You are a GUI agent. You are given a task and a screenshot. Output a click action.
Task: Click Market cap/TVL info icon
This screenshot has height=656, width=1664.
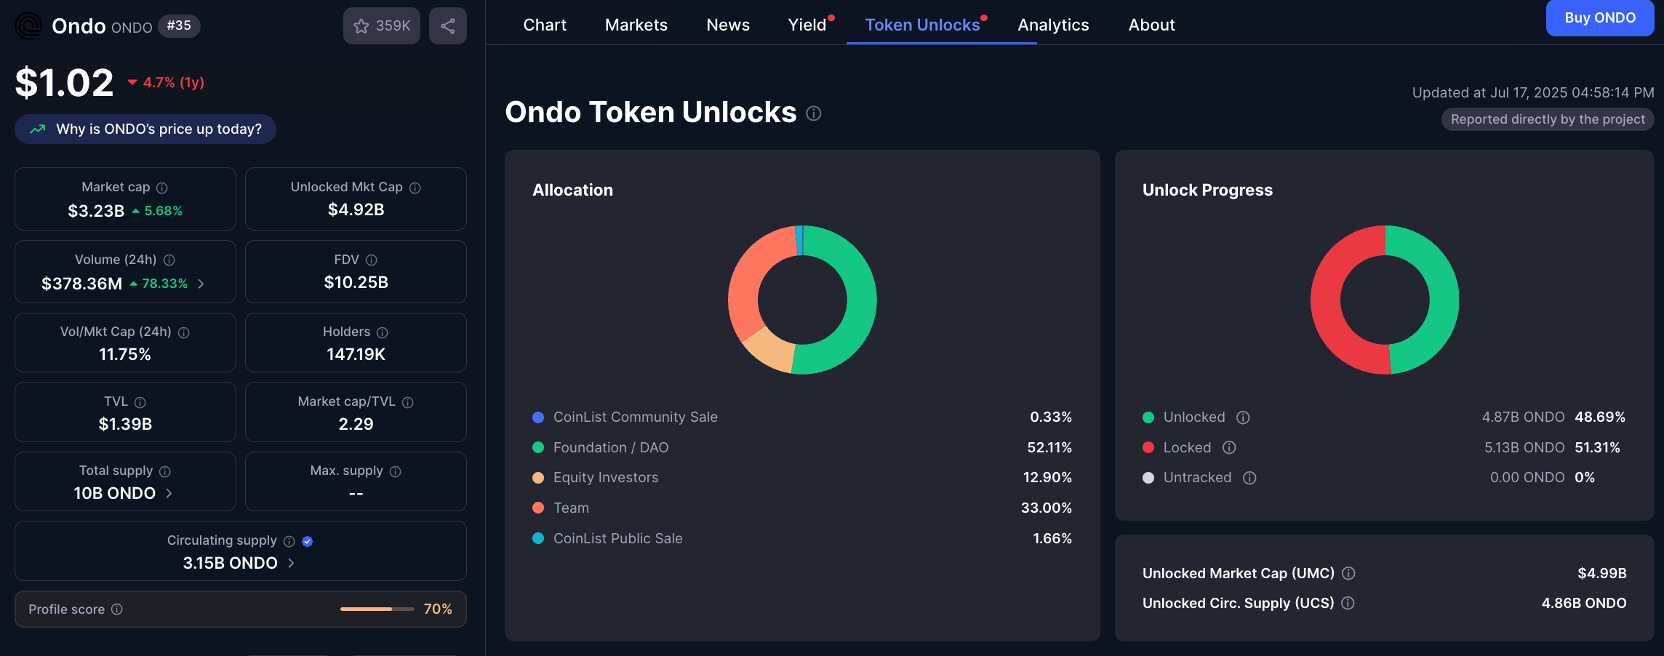(408, 402)
